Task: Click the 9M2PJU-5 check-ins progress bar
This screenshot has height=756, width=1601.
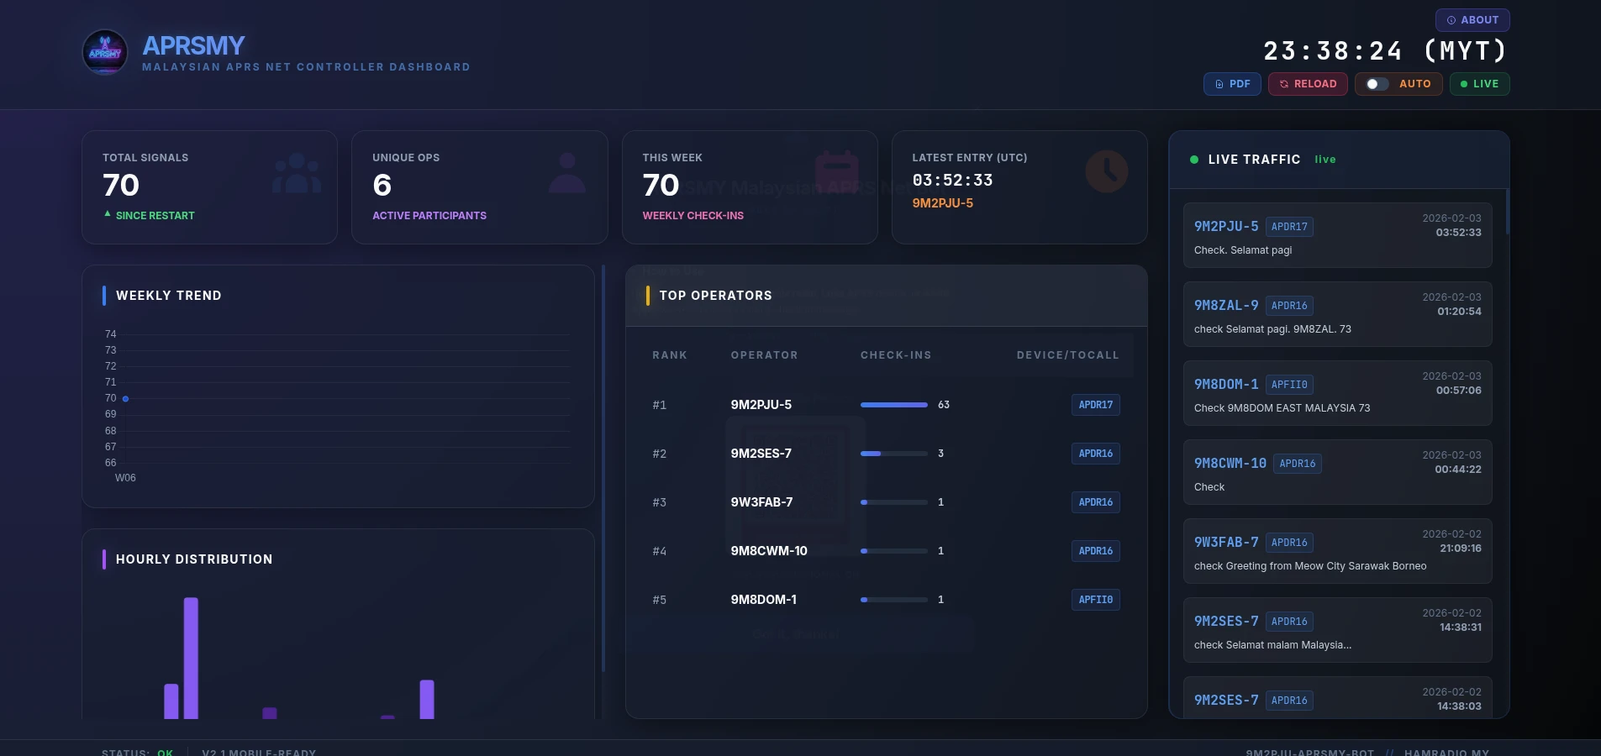Action: (893, 405)
